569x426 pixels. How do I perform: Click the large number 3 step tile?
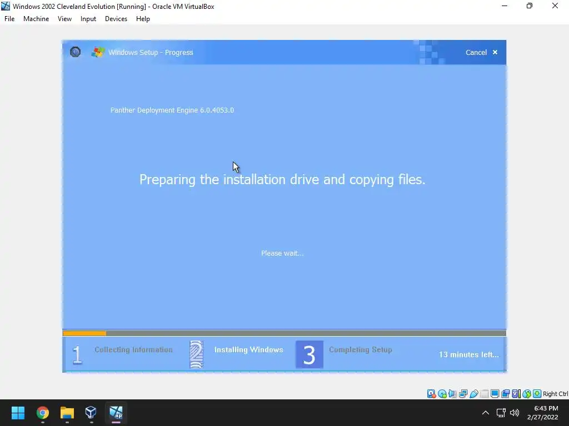[x=310, y=354]
